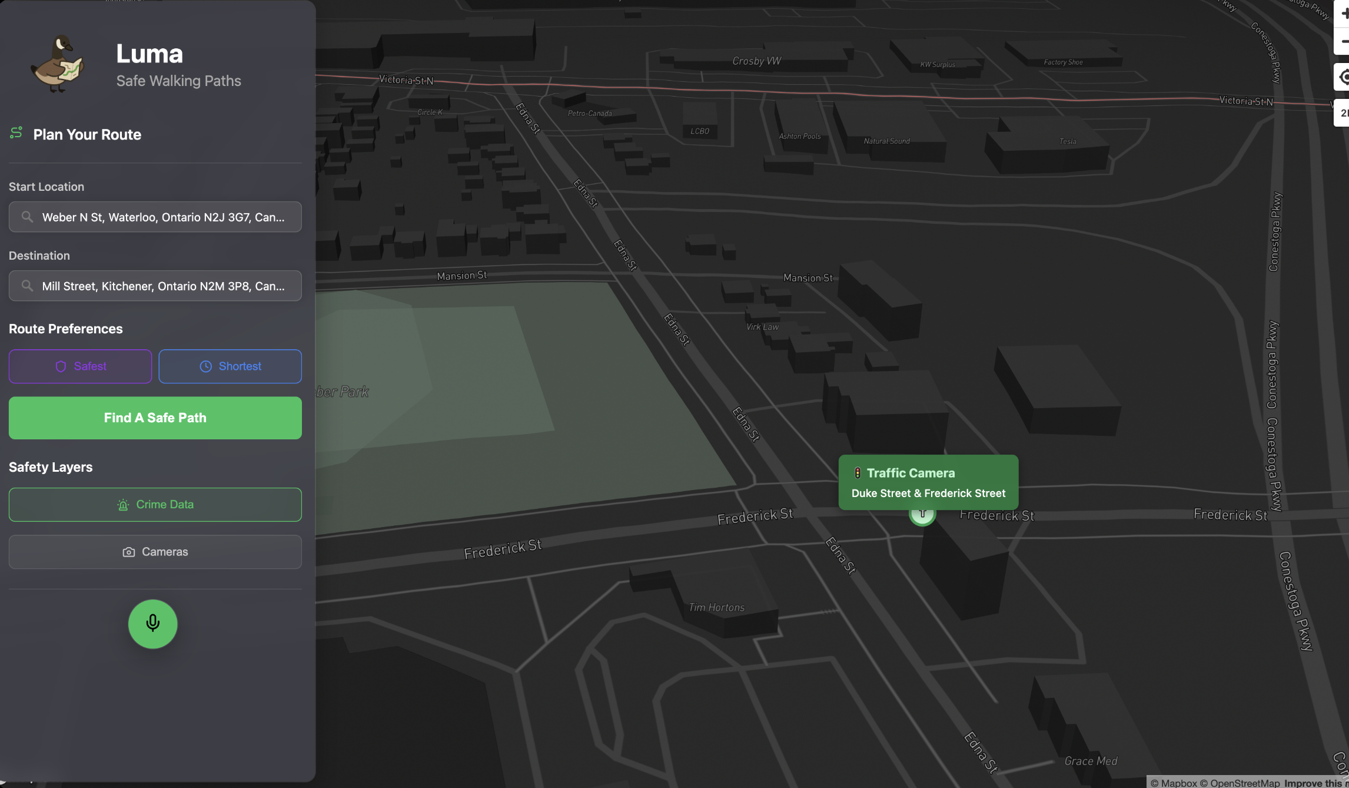Click the Start Location input field

[x=163, y=217]
